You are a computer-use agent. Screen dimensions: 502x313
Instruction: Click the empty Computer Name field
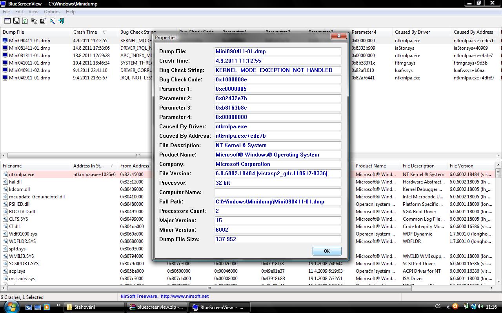[x=278, y=192]
